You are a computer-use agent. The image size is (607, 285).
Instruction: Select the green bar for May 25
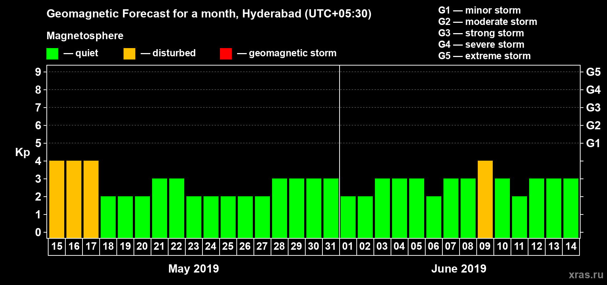pyautogui.click(x=228, y=217)
